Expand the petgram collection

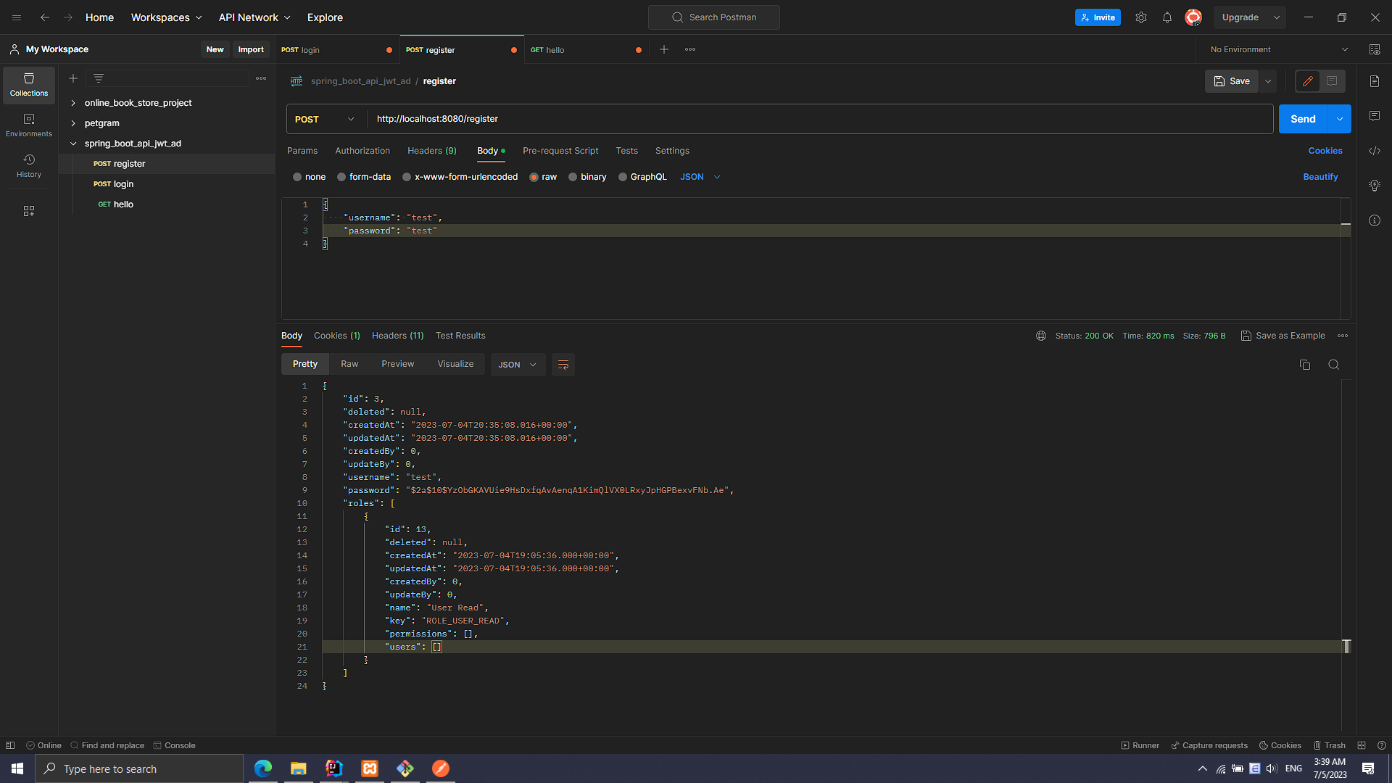coord(73,123)
